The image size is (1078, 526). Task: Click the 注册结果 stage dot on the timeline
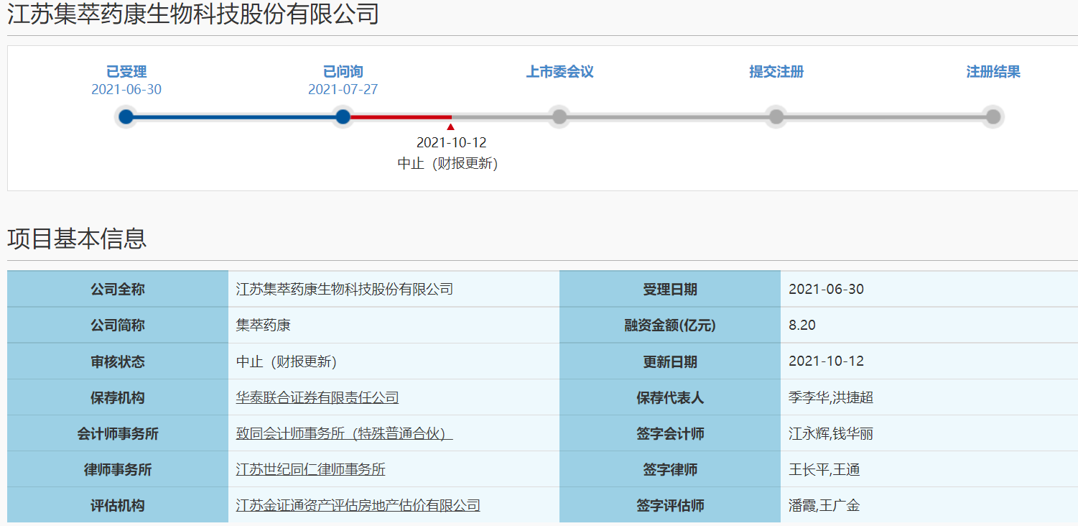[993, 116]
